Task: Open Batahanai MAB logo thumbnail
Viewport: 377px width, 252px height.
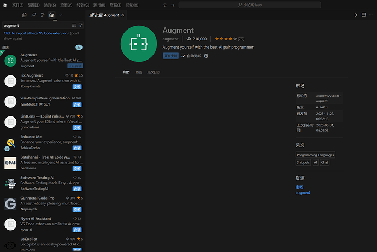Action: tap(10, 163)
